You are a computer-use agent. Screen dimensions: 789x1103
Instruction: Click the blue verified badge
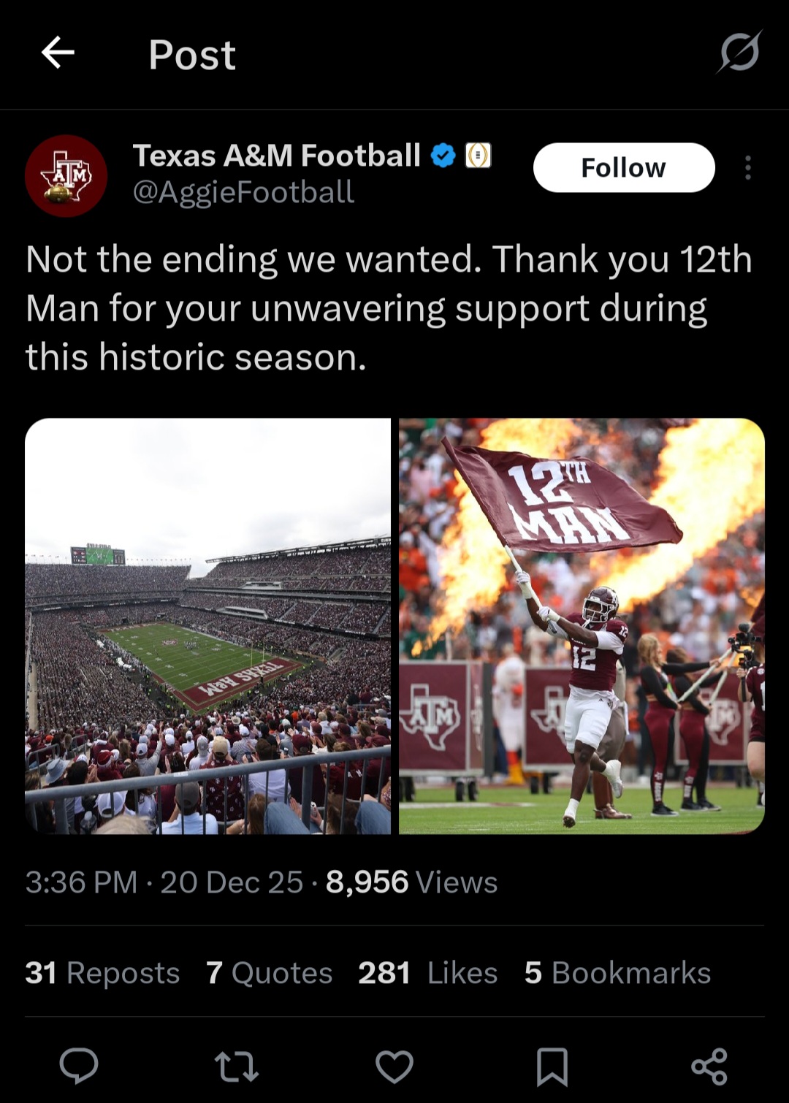(x=443, y=156)
